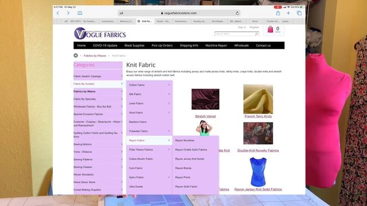The height and width of the screenshot is (206, 367).
Task: Open the COVID-19 Update menu item
Action: coord(105,46)
